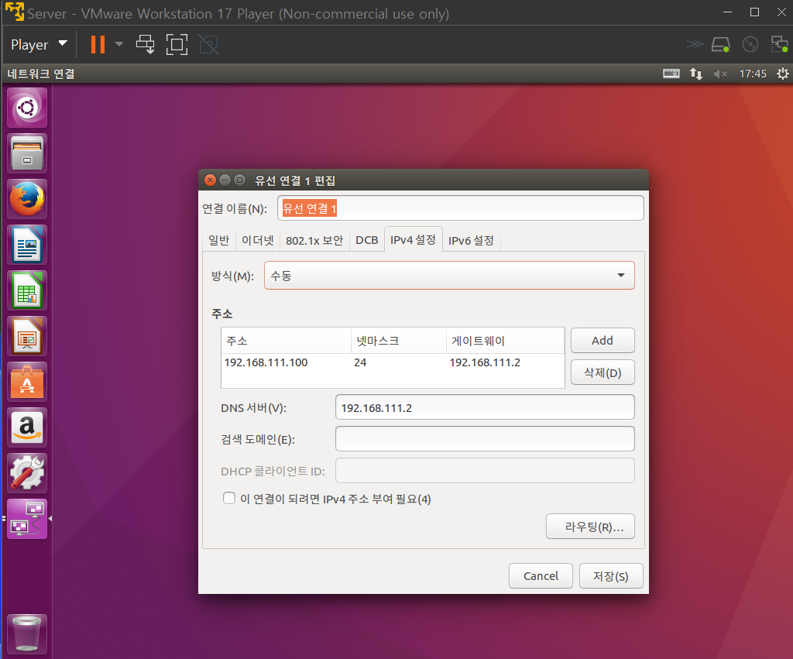Click the connection name field

(x=460, y=208)
